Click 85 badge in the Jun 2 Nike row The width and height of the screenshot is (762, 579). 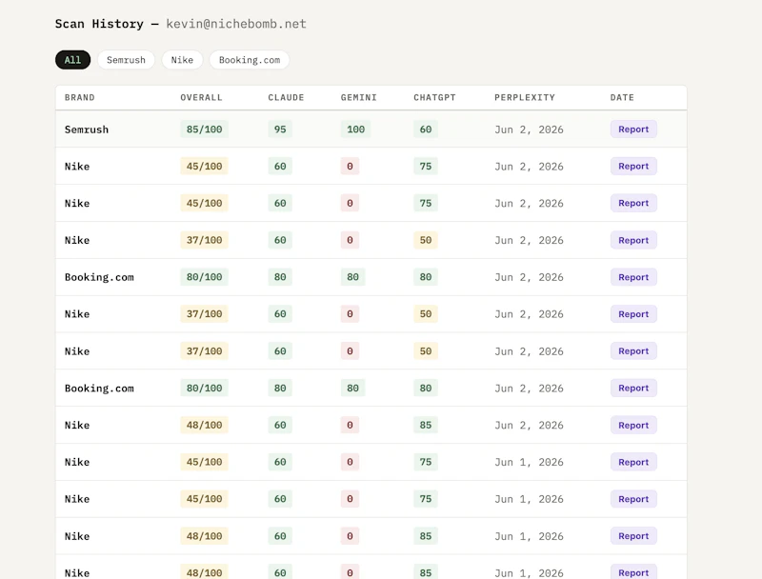(x=426, y=425)
